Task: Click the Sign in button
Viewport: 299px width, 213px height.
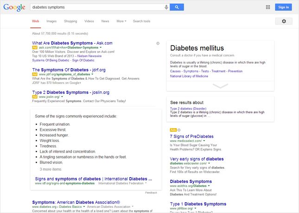Action: pos(283,7)
